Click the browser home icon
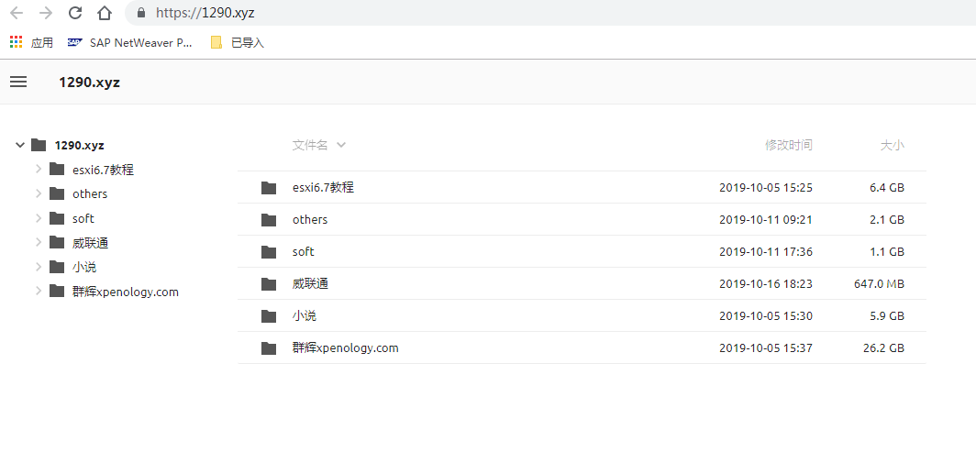976x452 pixels. [105, 13]
